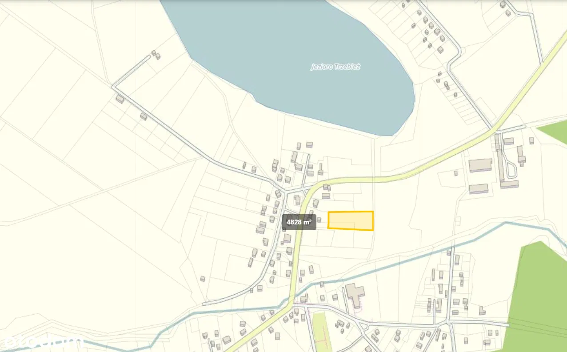The height and width of the screenshot is (352, 567).
Task: Click the Jezioro Trzebież lake label
Action: click(x=335, y=67)
